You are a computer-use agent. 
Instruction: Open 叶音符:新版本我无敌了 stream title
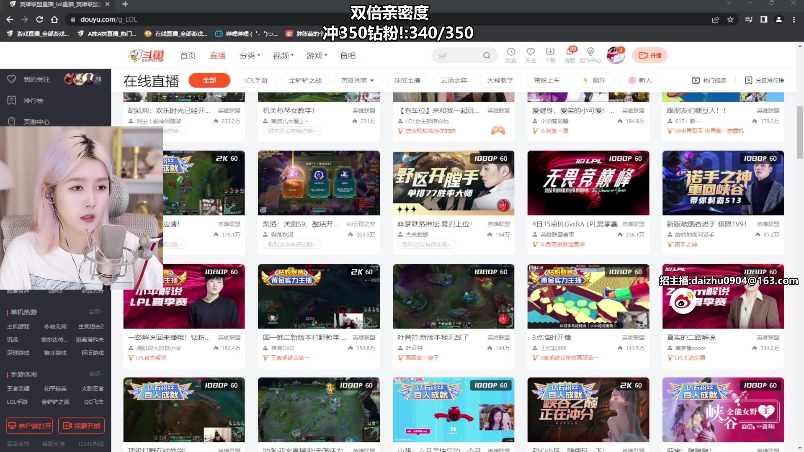433,337
